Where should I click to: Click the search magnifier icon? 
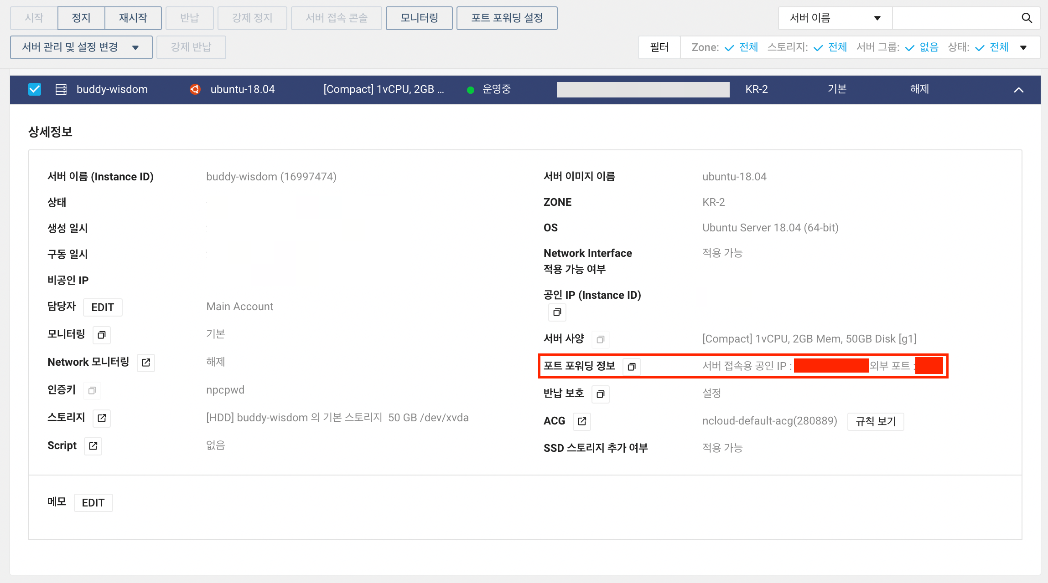pyautogui.click(x=1027, y=18)
